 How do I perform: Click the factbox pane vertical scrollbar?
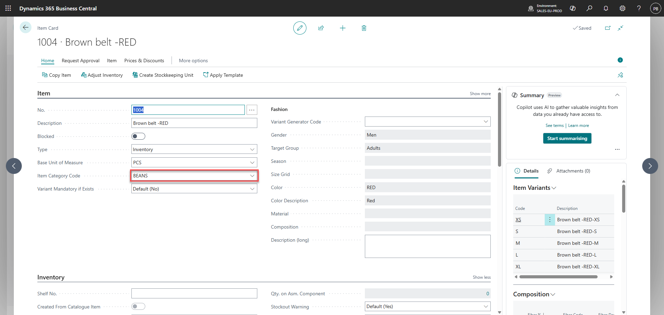point(624,198)
